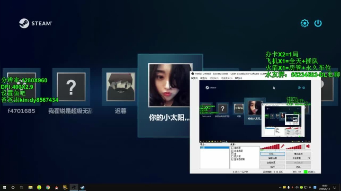341x191 pixels.
Task: Open File Explorer from the taskbar
Action: [x=30, y=187]
